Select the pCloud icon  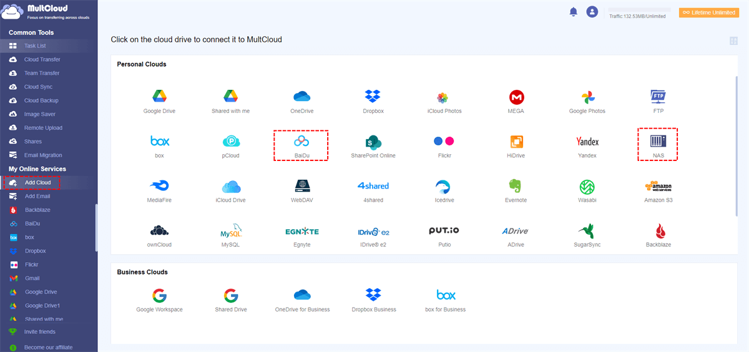point(231,142)
